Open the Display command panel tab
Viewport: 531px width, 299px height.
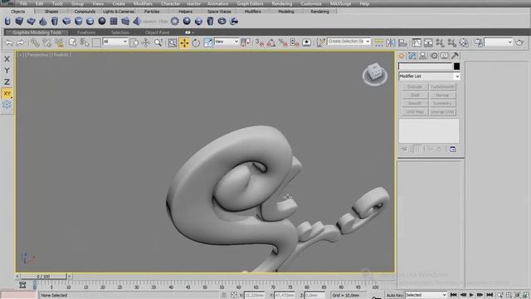pyautogui.click(x=445, y=56)
